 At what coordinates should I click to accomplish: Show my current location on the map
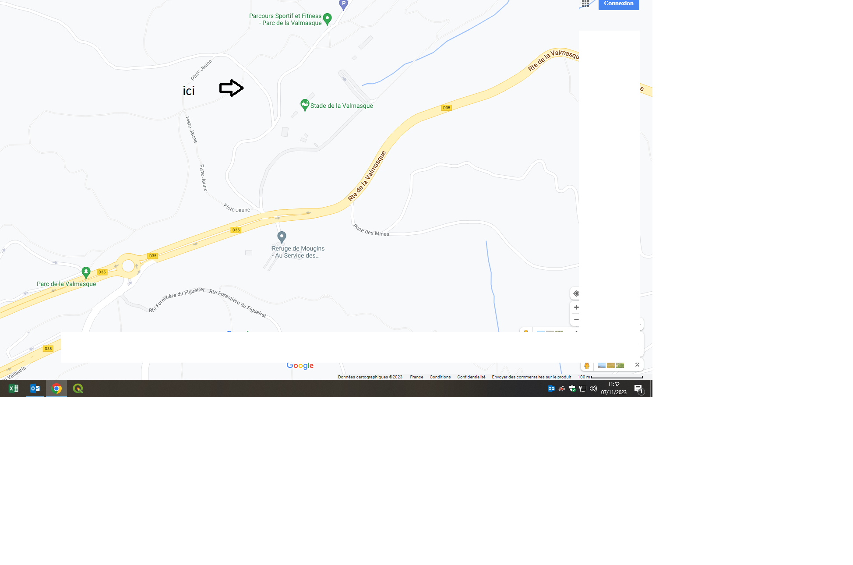click(x=576, y=293)
